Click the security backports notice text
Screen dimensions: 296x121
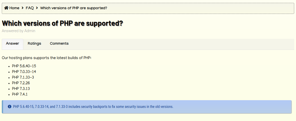pyautogui.click(x=93, y=107)
